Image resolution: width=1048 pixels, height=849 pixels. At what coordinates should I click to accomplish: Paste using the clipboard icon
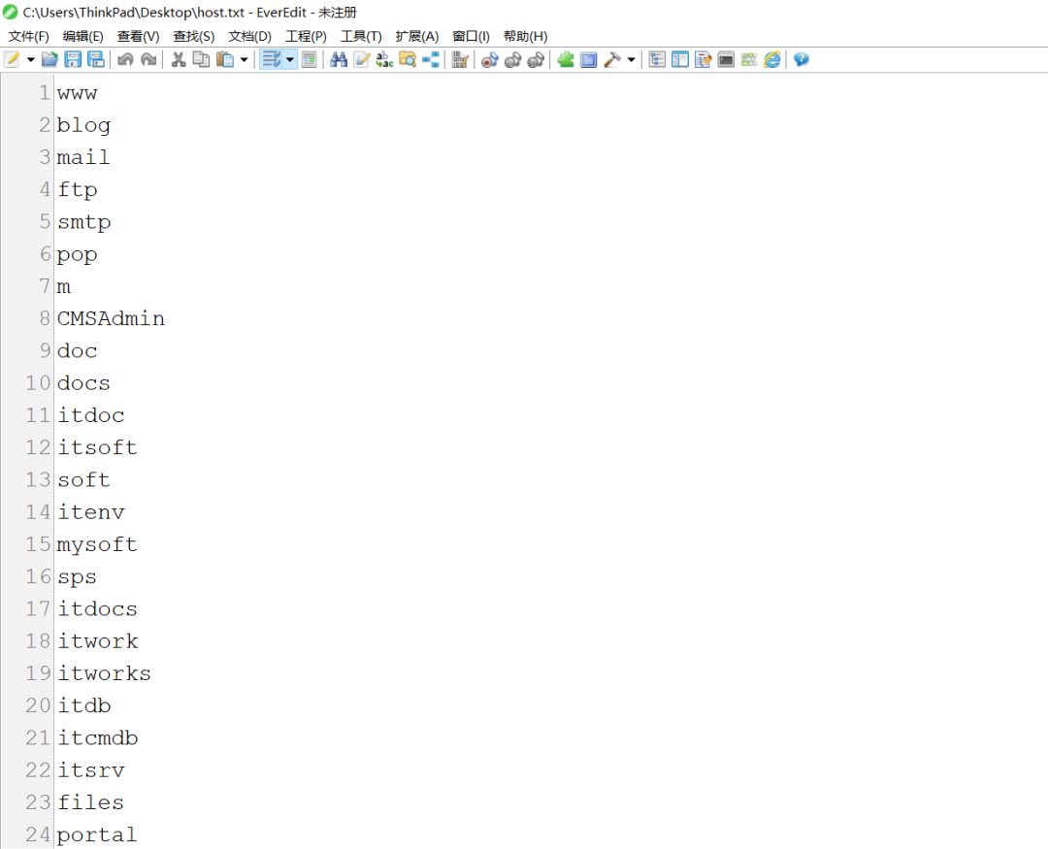tap(225, 59)
